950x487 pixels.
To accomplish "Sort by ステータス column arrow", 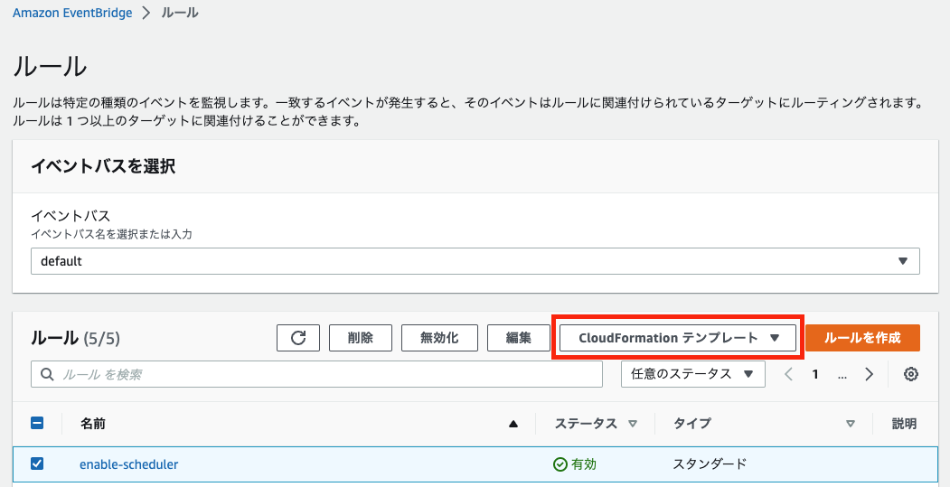I will (633, 424).
